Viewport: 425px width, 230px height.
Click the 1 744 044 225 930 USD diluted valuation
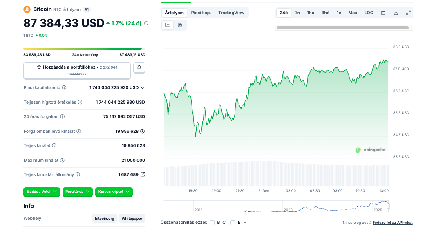(x=120, y=102)
